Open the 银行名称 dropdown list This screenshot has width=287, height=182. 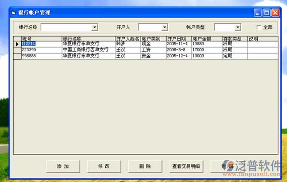95,28
